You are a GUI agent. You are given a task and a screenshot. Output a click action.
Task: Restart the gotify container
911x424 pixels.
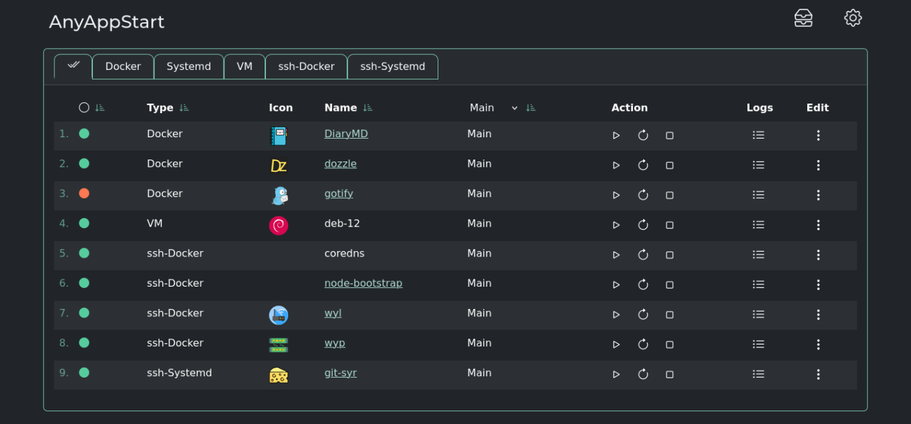point(643,195)
